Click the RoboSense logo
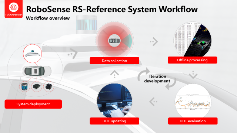This screenshot has height=133, width=237. point(13,9)
